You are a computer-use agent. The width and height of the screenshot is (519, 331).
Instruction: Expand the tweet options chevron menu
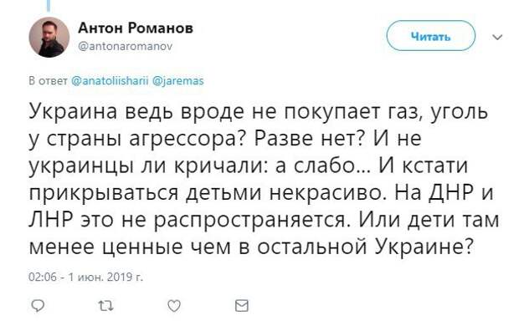click(x=497, y=37)
